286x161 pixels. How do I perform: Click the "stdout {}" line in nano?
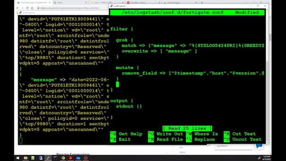129,106
